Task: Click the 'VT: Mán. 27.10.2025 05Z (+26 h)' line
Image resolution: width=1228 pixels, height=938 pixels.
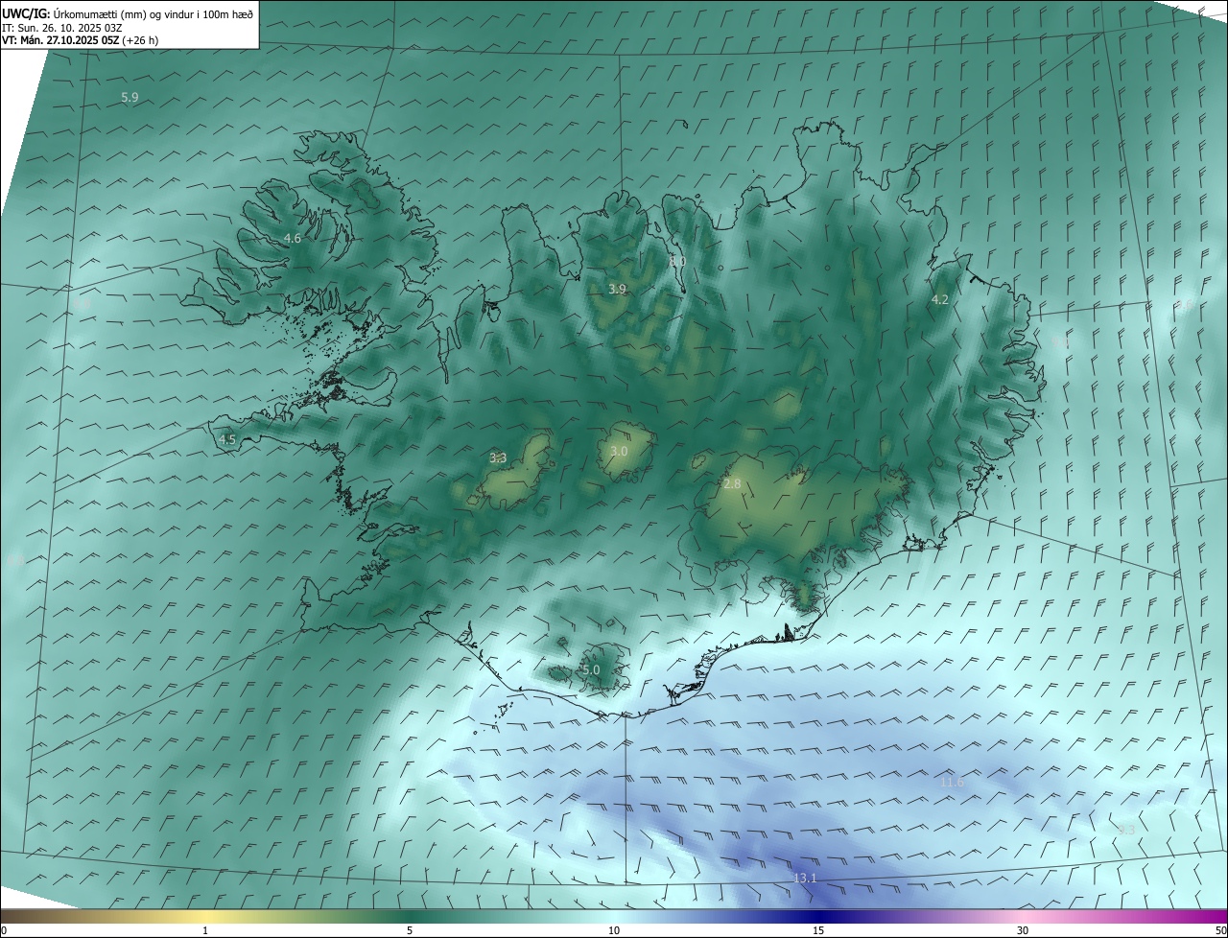Action: [x=81, y=40]
